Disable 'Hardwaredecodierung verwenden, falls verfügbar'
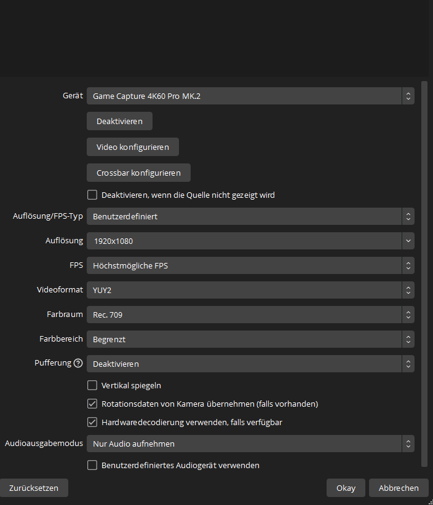 92,422
